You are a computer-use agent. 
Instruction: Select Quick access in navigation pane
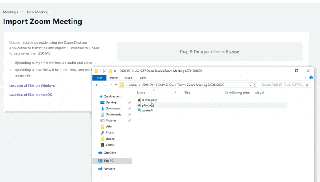pos(112,96)
